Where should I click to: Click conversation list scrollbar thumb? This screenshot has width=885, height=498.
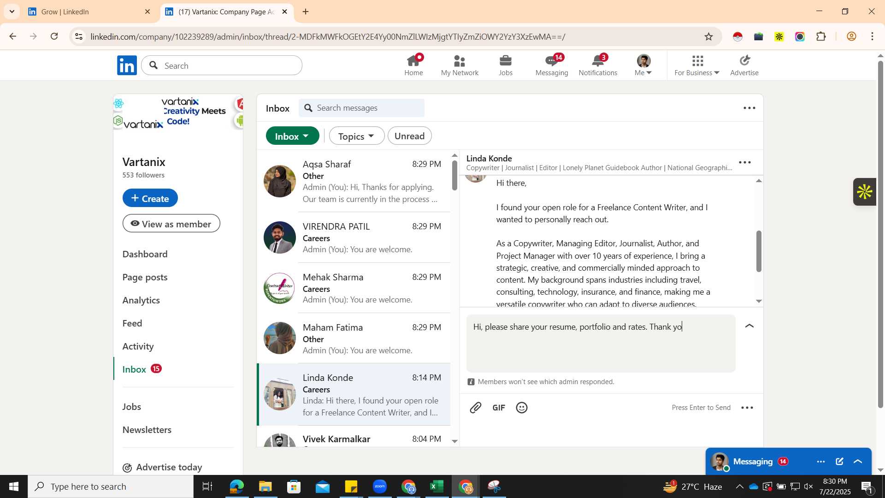tap(454, 175)
